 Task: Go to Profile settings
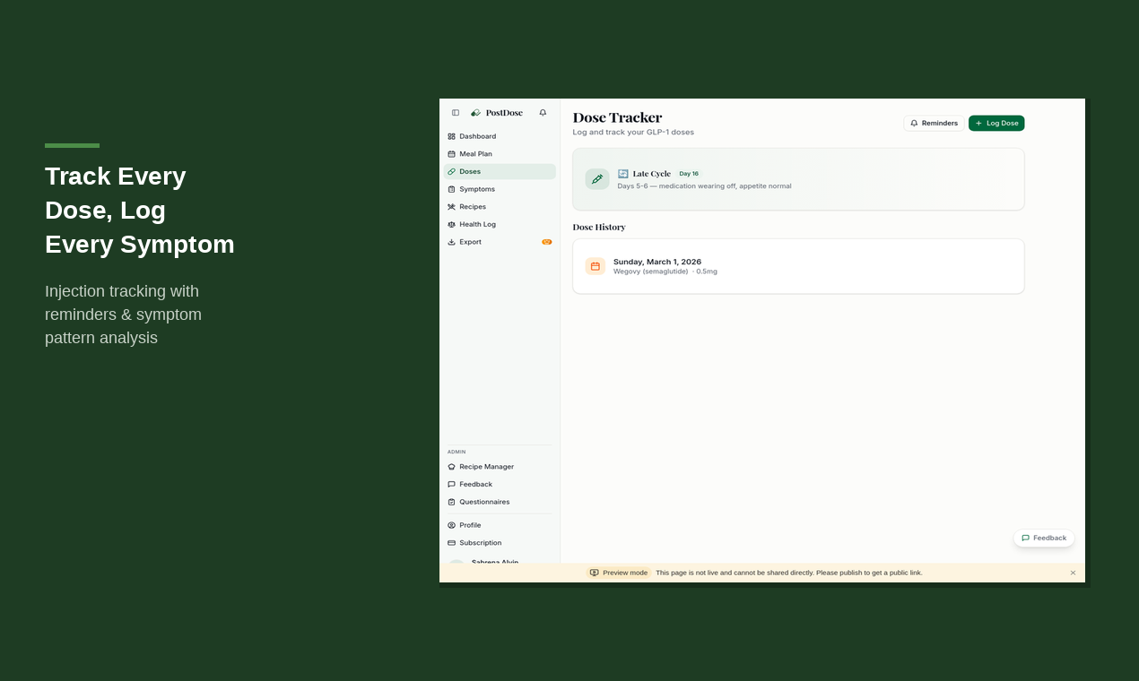coord(500,525)
